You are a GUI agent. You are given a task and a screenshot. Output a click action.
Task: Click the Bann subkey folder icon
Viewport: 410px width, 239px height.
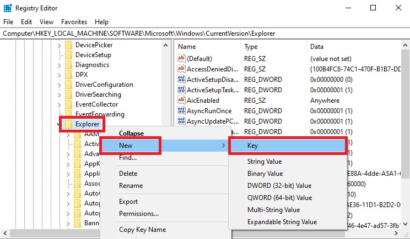pyautogui.click(x=77, y=224)
